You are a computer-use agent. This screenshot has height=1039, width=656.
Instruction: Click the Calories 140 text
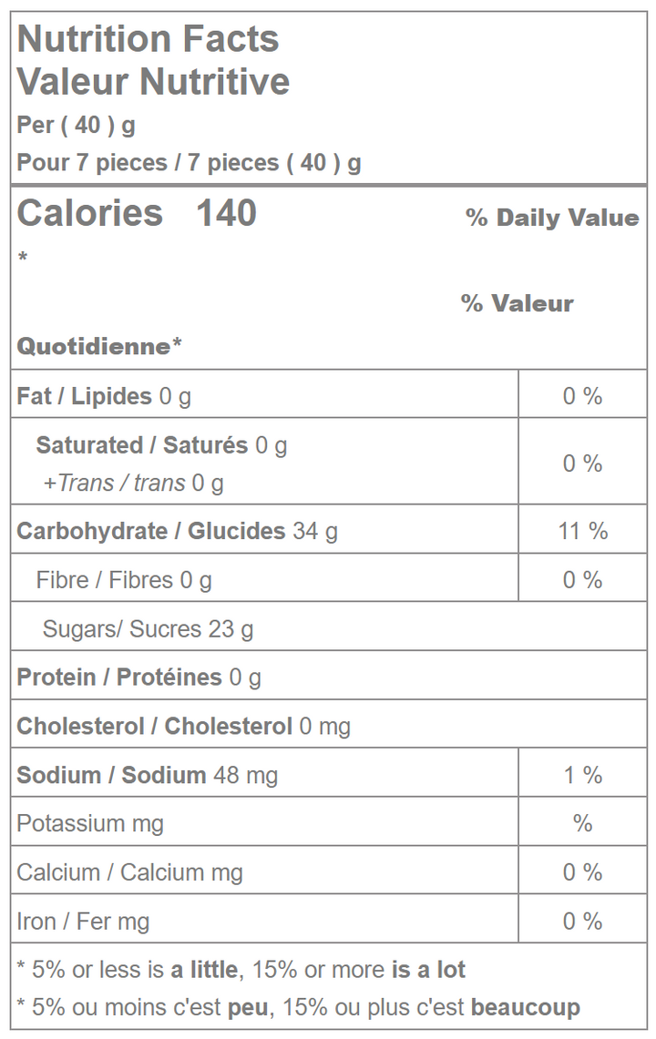[137, 213]
